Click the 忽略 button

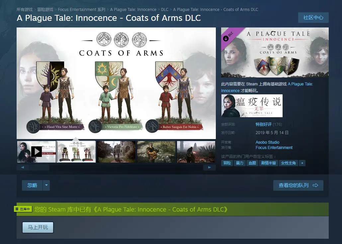32,185
